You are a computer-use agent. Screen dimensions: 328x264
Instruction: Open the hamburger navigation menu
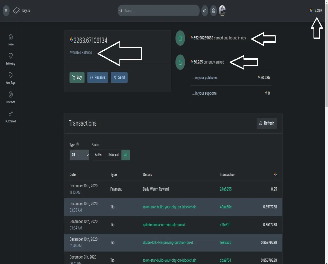(6, 11)
